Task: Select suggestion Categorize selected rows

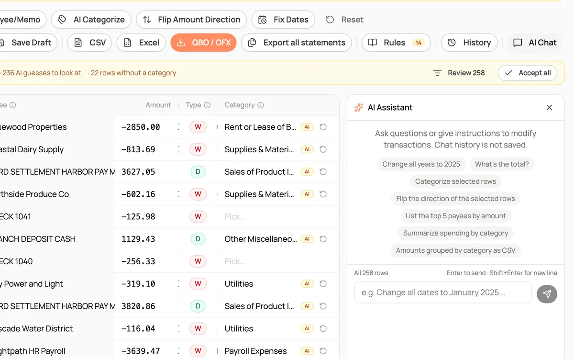Action: 455,181
